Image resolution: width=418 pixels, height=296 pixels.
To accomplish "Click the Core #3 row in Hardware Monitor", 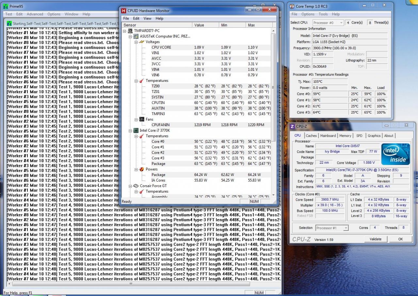I will coord(197,158).
